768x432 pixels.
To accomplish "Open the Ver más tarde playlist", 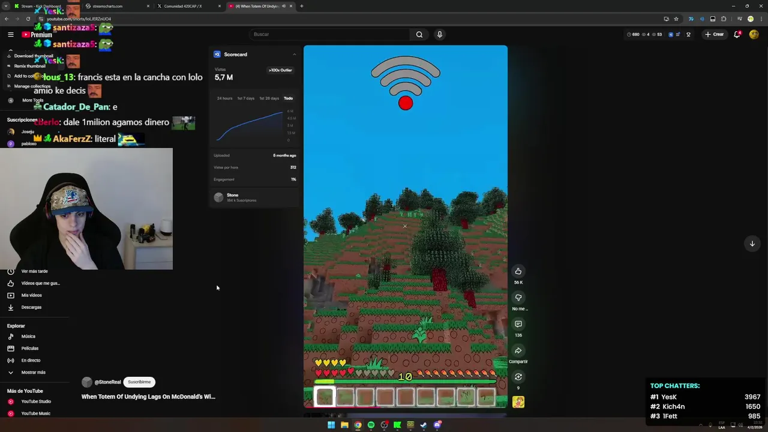I will (34, 271).
